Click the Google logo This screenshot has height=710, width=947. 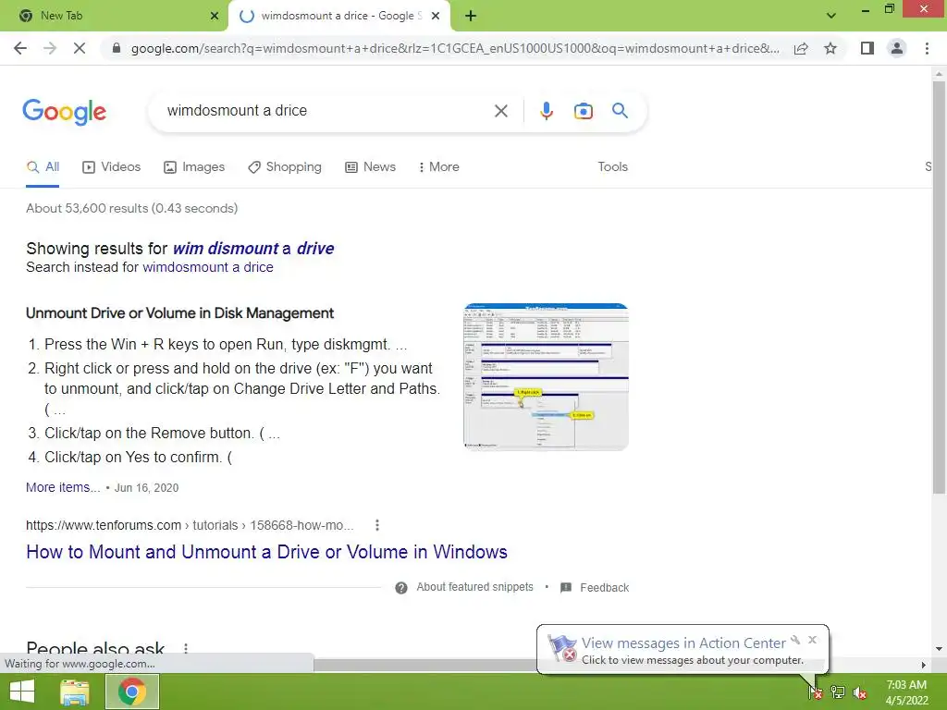tap(65, 112)
